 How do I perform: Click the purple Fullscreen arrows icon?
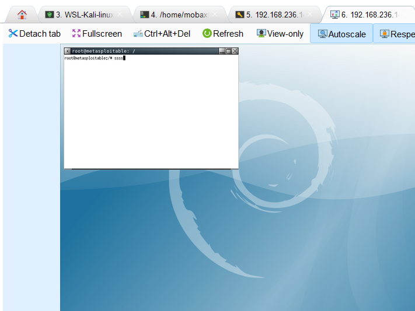point(76,33)
